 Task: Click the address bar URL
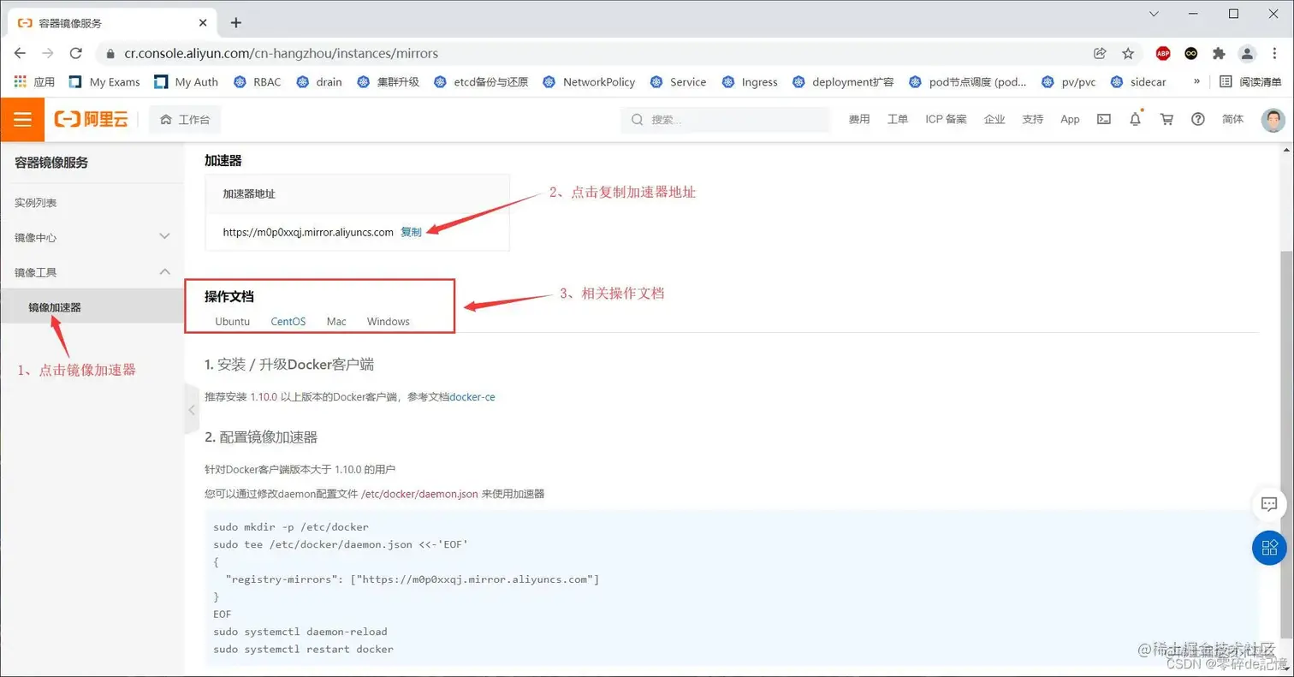click(281, 53)
